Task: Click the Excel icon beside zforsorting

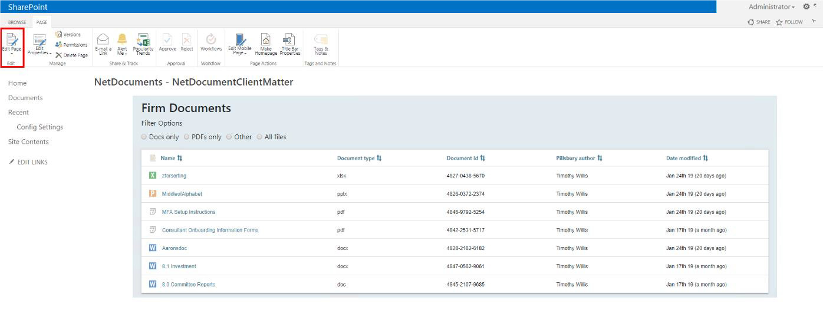Action: 153,176
